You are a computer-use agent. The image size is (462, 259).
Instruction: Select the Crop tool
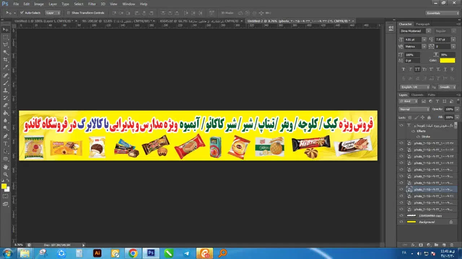5,60
